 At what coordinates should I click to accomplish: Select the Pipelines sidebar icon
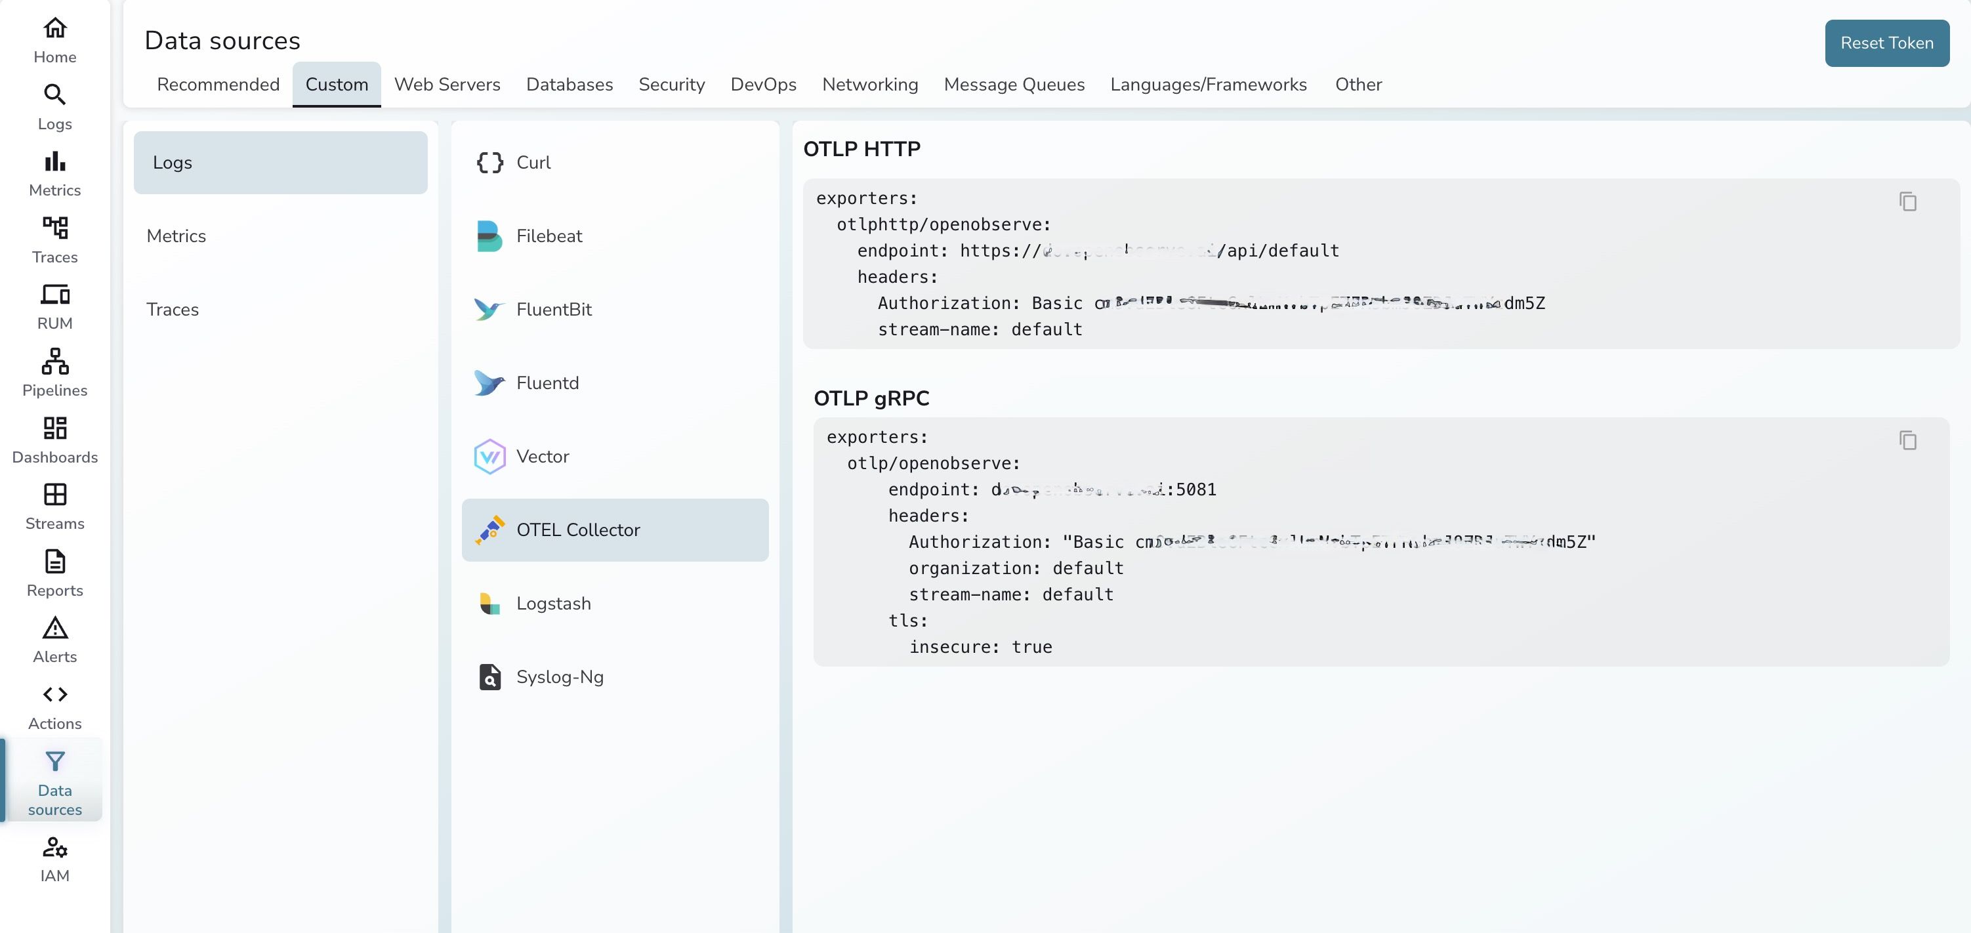(54, 360)
